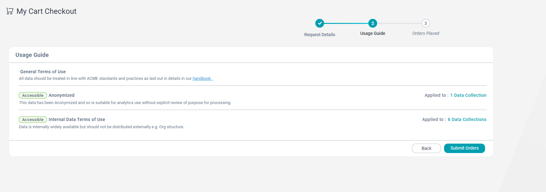Select step 3 circle in progress tracker
The height and width of the screenshot is (192, 546).
(426, 23)
